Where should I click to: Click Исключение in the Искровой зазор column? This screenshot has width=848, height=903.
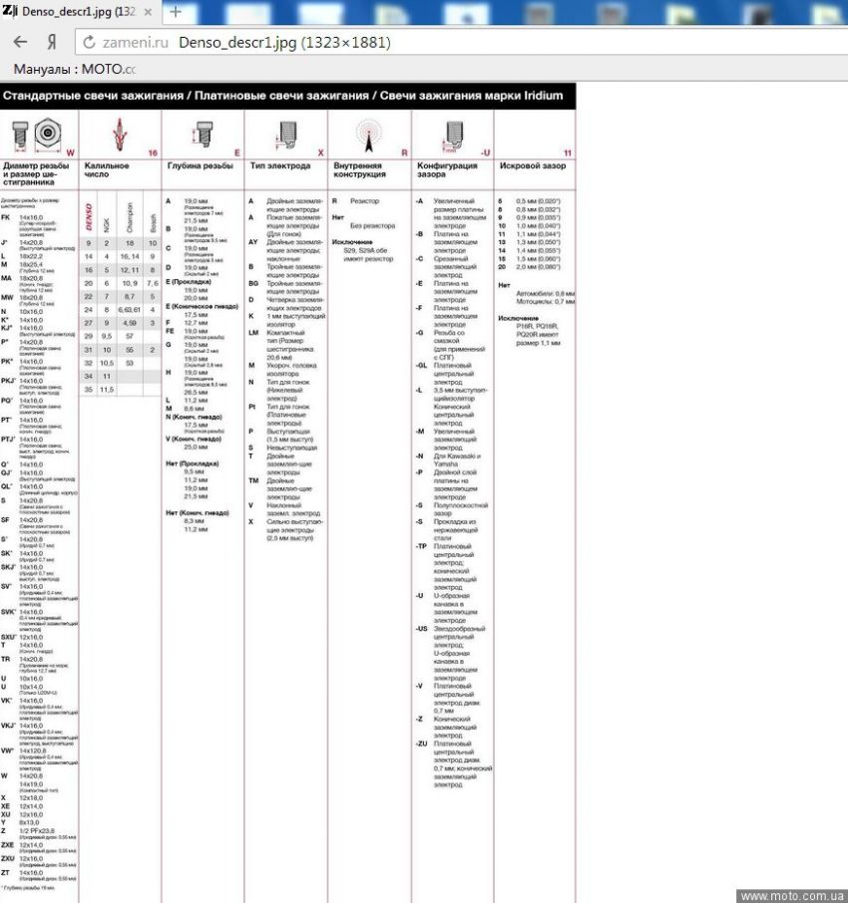pyautogui.click(x=518, y=318)
